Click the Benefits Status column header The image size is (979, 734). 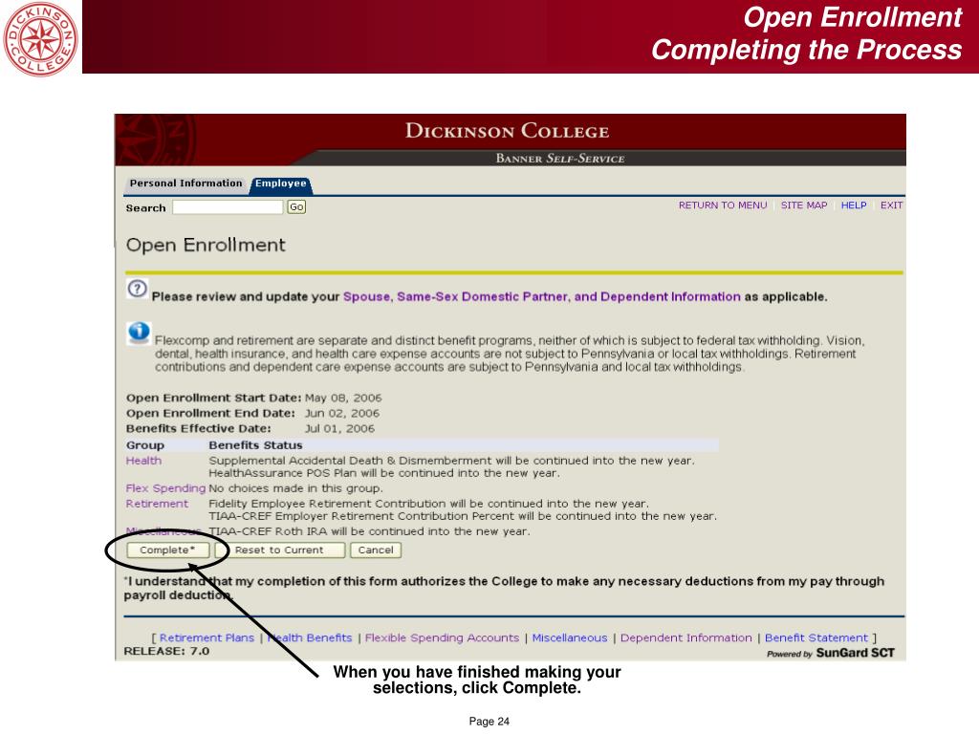255,445
